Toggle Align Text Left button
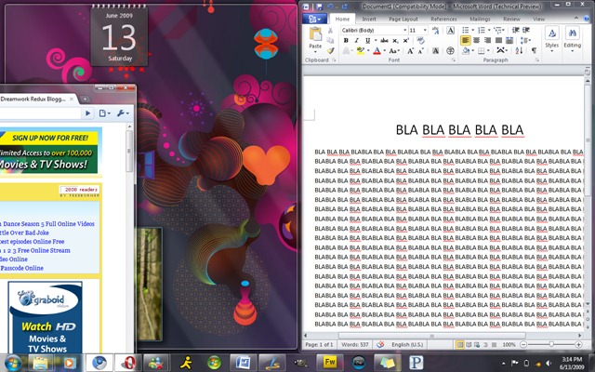Viewport: 595px width, 372px height. click(466, 40)
